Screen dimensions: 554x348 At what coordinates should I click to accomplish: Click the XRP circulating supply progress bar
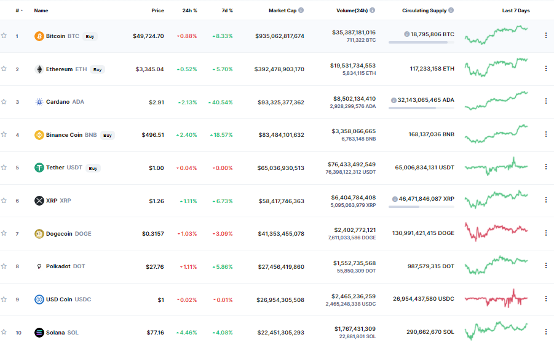(x=421, y=207)
